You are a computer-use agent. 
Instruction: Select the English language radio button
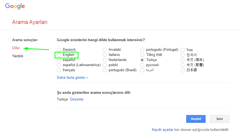click(x=59, y=55)
